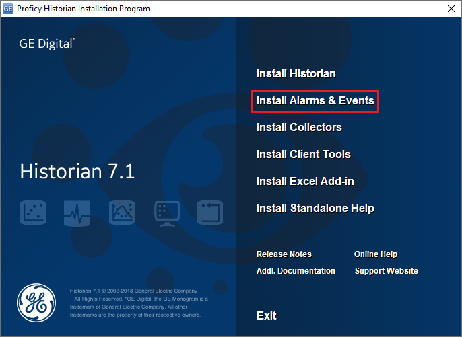
Task: Start Install Excel Add-in
Action: tap(305, 182)
